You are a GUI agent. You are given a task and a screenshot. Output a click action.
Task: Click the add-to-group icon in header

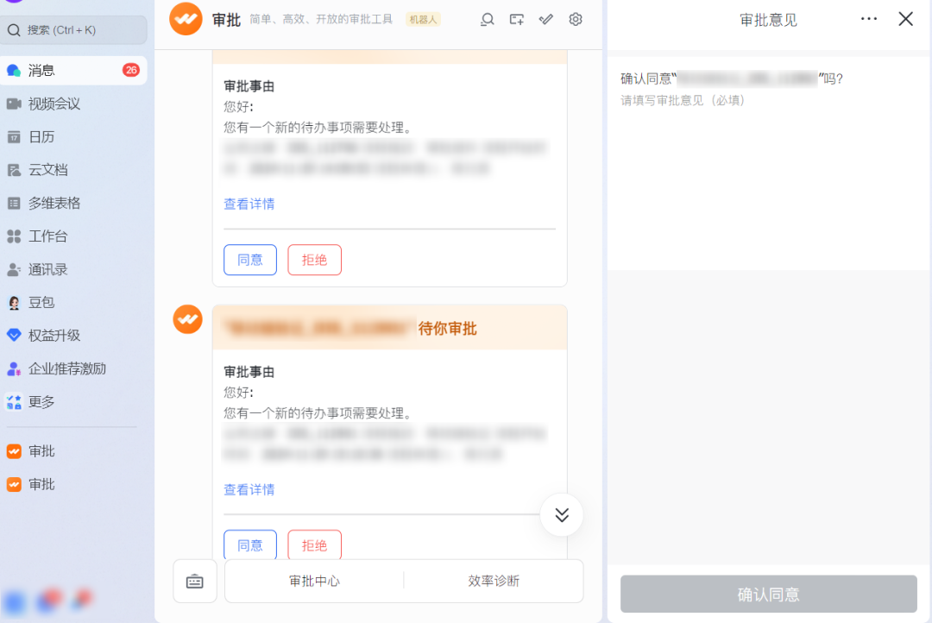(517, 19)
